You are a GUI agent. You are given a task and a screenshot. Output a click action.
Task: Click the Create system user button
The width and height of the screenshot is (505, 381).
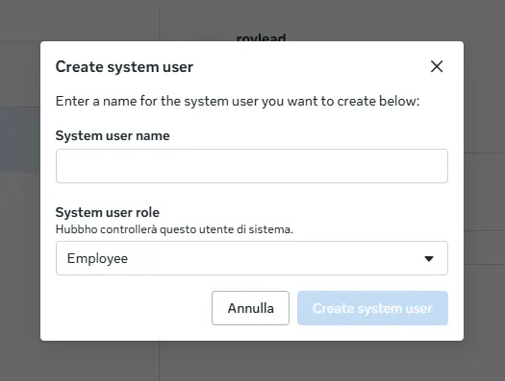tap(372, 308)
